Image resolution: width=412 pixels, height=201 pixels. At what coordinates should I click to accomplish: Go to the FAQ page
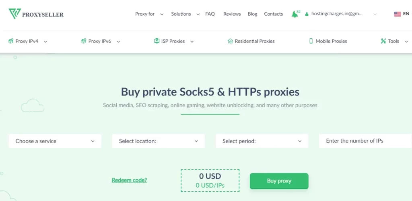tap(210, 14)
